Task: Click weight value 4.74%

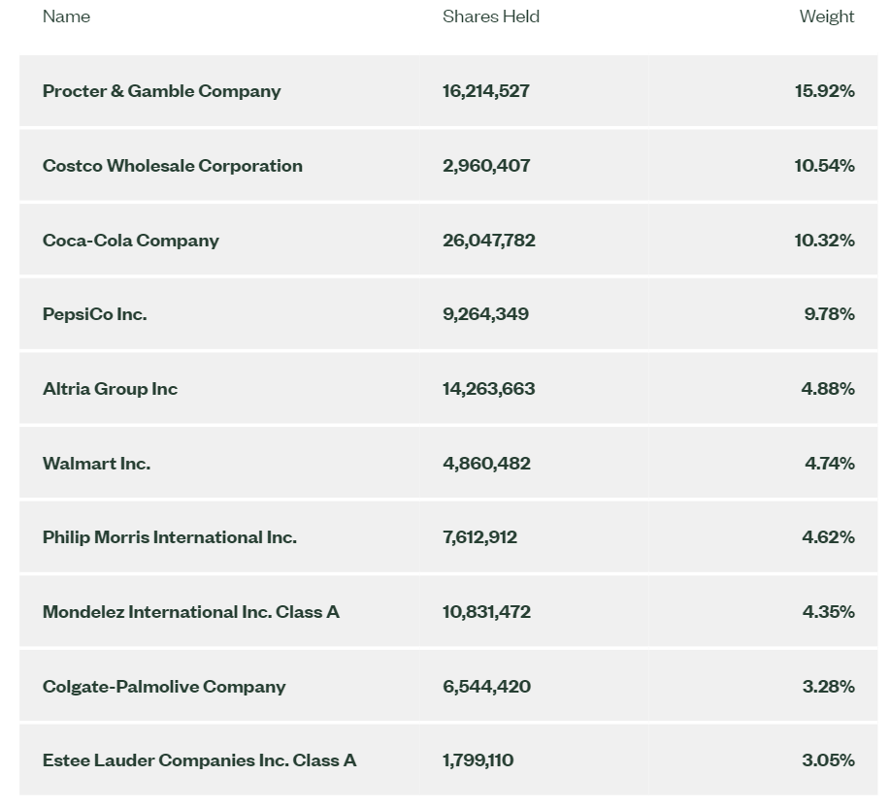Action: [x=830, y=464]
